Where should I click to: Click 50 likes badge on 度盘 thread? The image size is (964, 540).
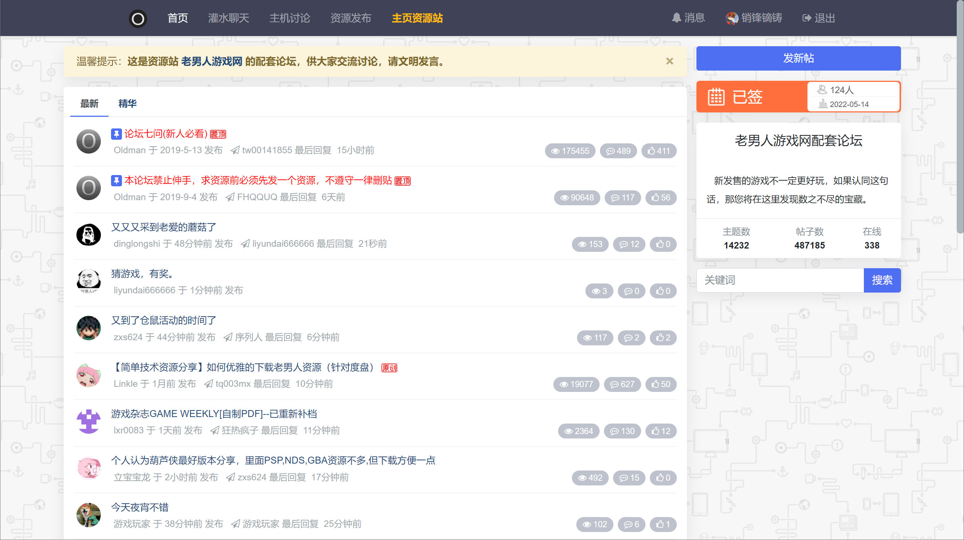click(661, 384)
